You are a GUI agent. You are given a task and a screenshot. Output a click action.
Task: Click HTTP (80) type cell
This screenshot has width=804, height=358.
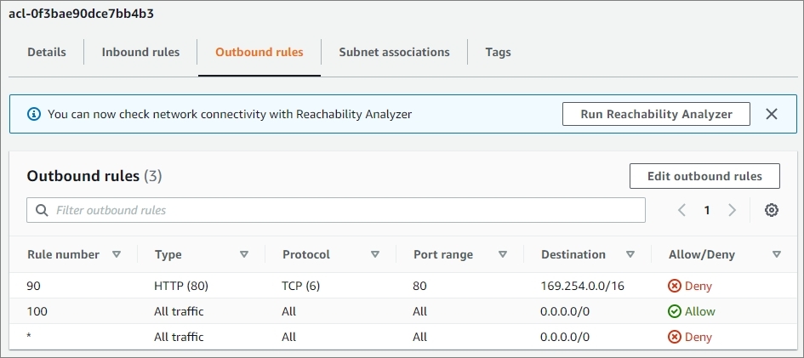[181, 286]
